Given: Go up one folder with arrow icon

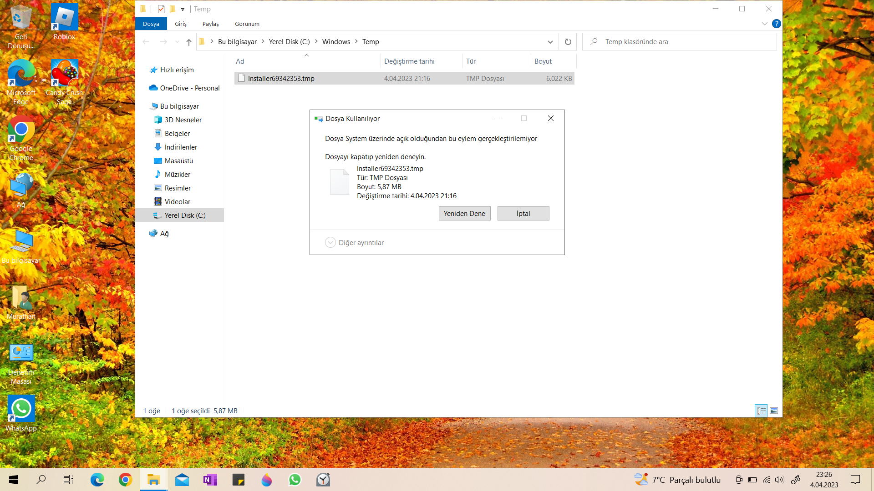Looking at the screenshot, I should [189, 42].
